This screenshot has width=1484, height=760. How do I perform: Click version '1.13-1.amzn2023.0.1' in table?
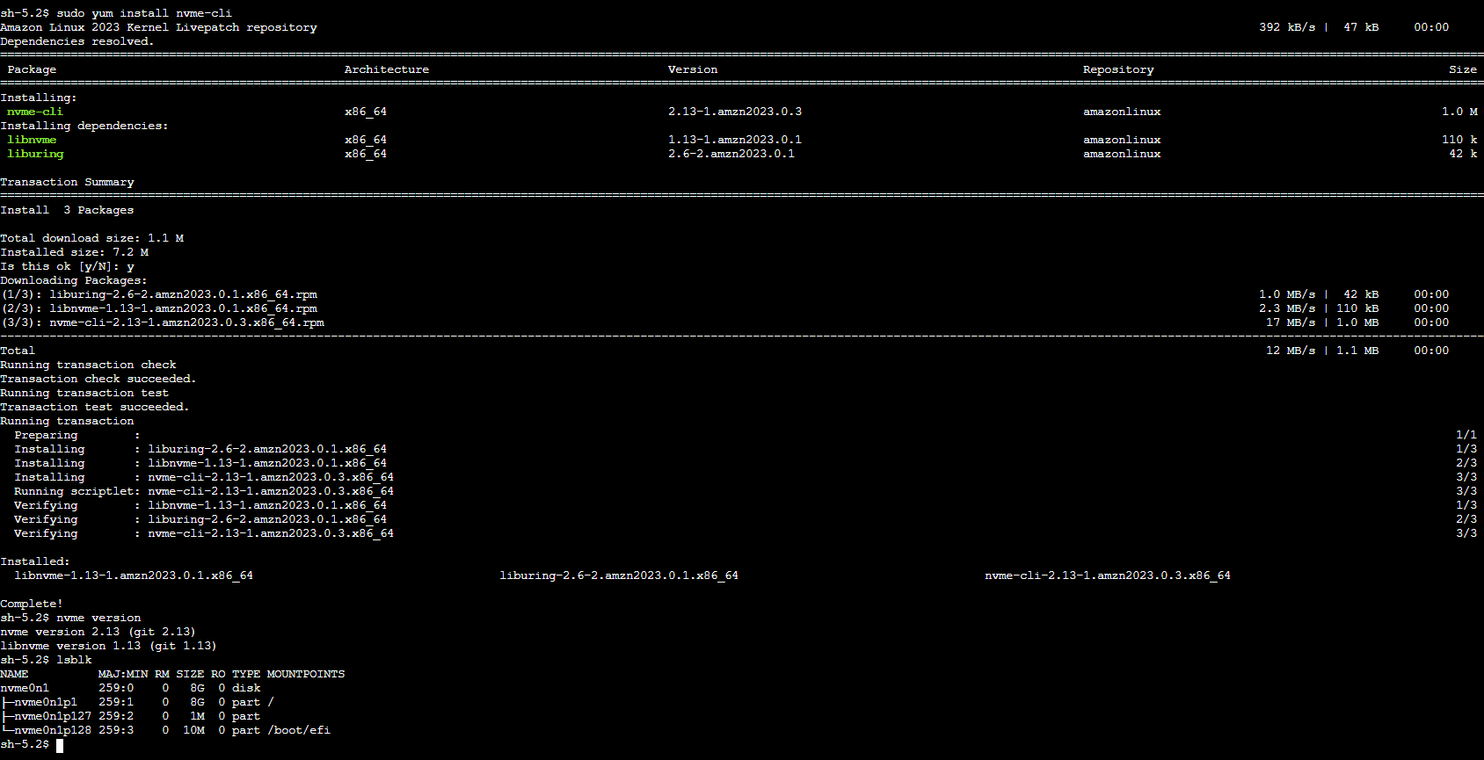click(x=735, y=140)
